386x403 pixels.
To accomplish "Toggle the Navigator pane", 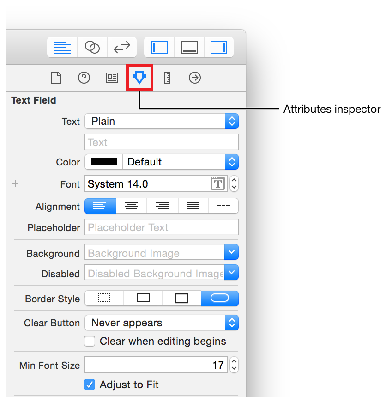I will tap(160, 47).
